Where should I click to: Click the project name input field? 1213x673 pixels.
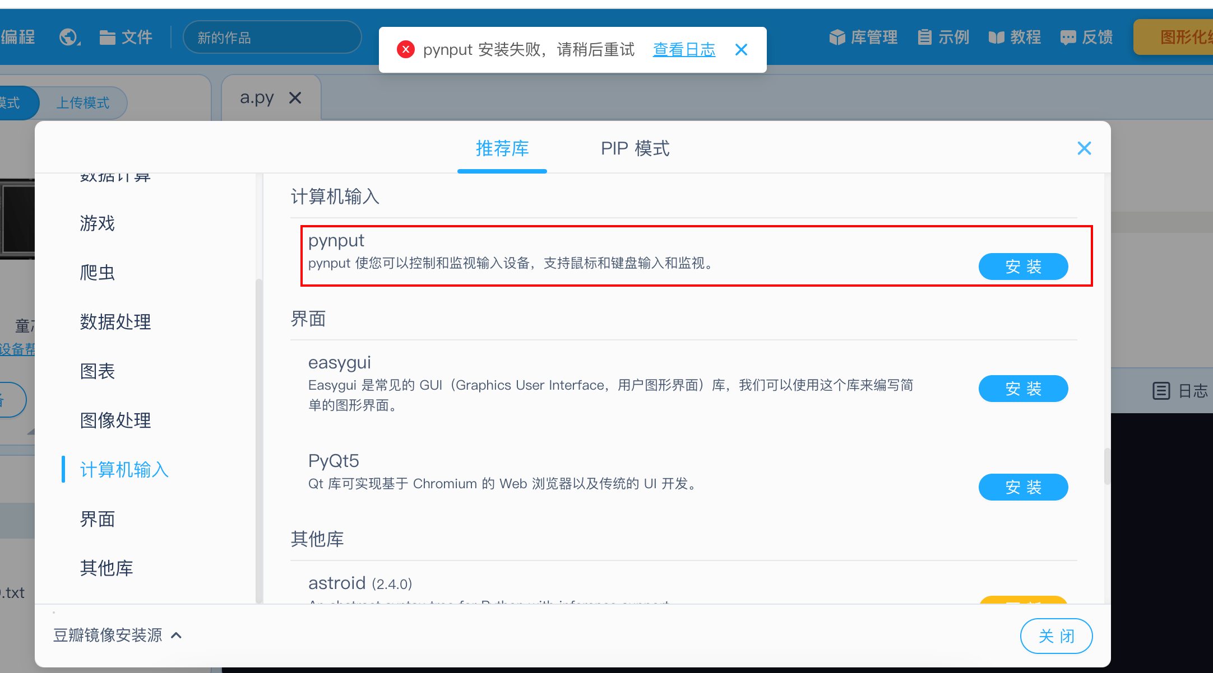(x=272, y=38)
